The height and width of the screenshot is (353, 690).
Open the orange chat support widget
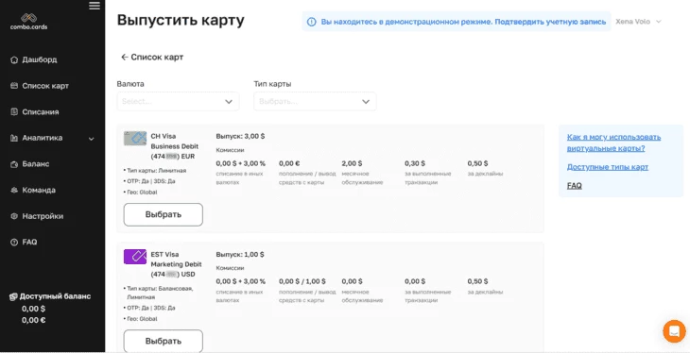674,331
